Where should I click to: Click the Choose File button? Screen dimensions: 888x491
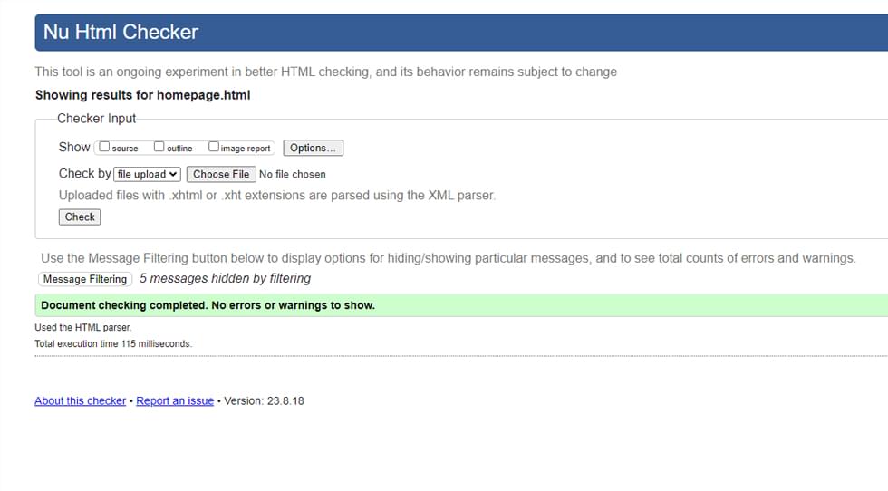[221, 175]
